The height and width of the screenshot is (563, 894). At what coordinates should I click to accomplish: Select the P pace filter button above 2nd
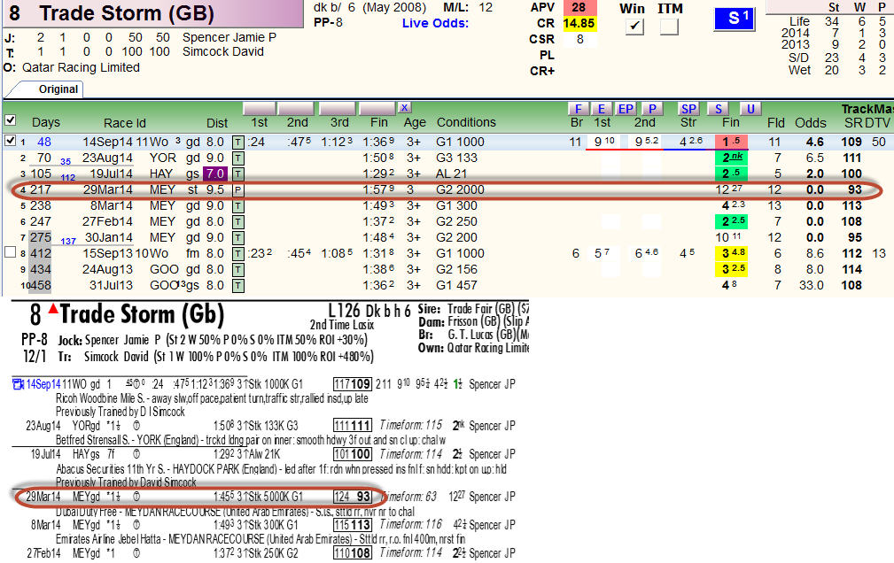[652, 109]
